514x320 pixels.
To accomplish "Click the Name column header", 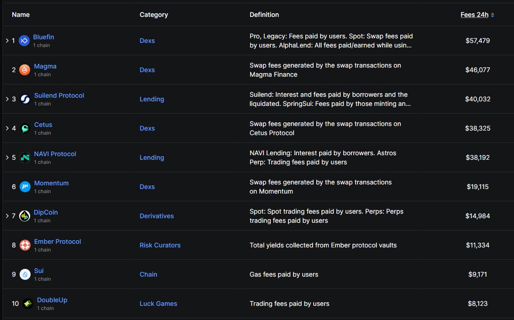I will [x=21, y=15].
